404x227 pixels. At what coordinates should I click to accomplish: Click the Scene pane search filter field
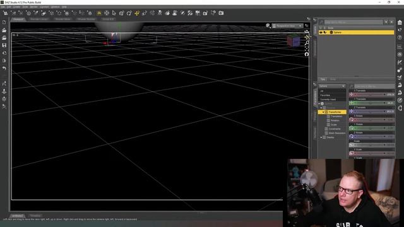click(353, 23)
